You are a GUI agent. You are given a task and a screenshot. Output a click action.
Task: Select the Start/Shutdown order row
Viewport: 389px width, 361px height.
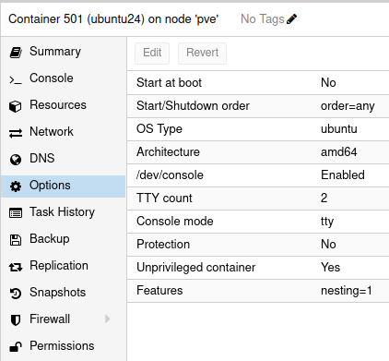tap(258, 106)
